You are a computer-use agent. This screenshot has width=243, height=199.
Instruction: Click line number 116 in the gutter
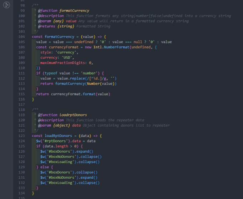coord(21,99)
